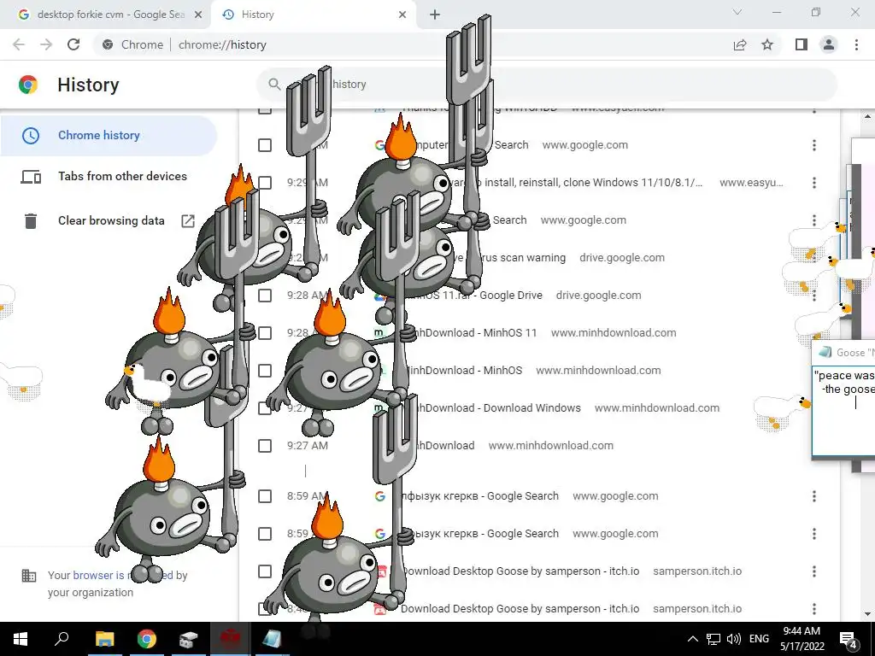This screenshot has height=656, width=875.
Task: Open File Explorer from the taskbar
Action: (104, 639)
